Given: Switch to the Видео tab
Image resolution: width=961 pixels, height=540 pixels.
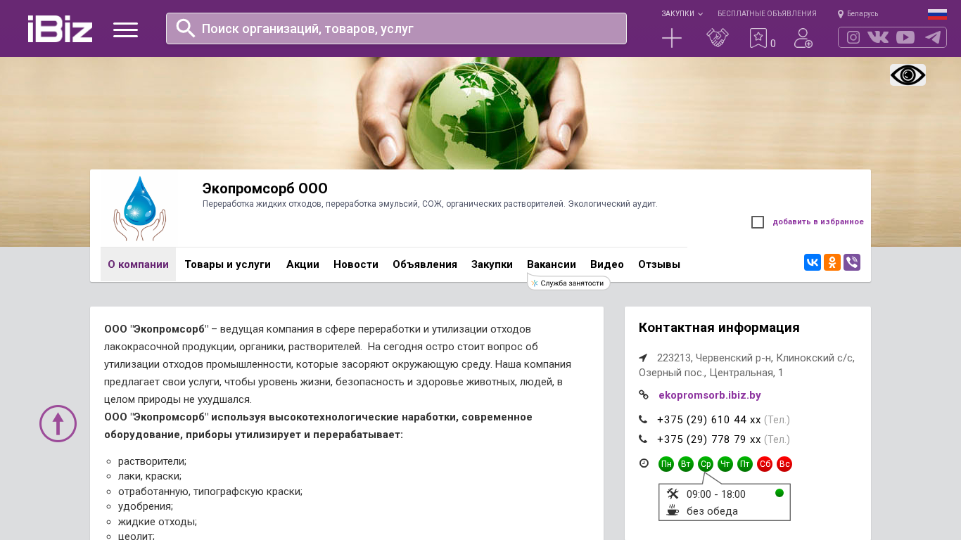Looking at the screenshot, I should point(607,264).
